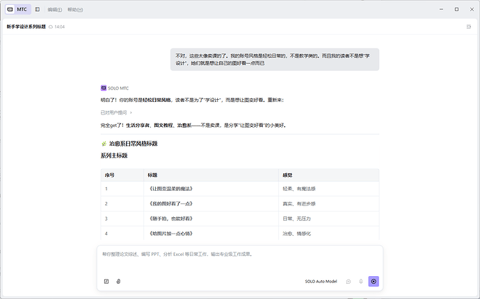Click table header 序号
The width and height of the screenshot is (480, 299).
pos(110,176)
